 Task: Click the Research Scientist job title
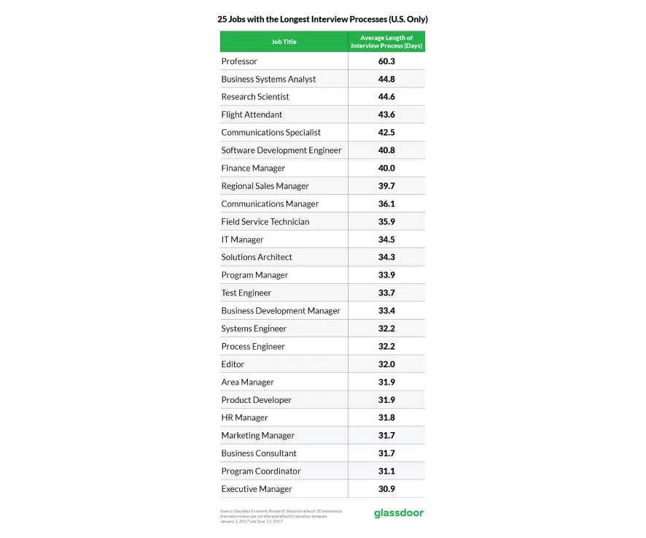pyautogui.click(x=255, y=97)
